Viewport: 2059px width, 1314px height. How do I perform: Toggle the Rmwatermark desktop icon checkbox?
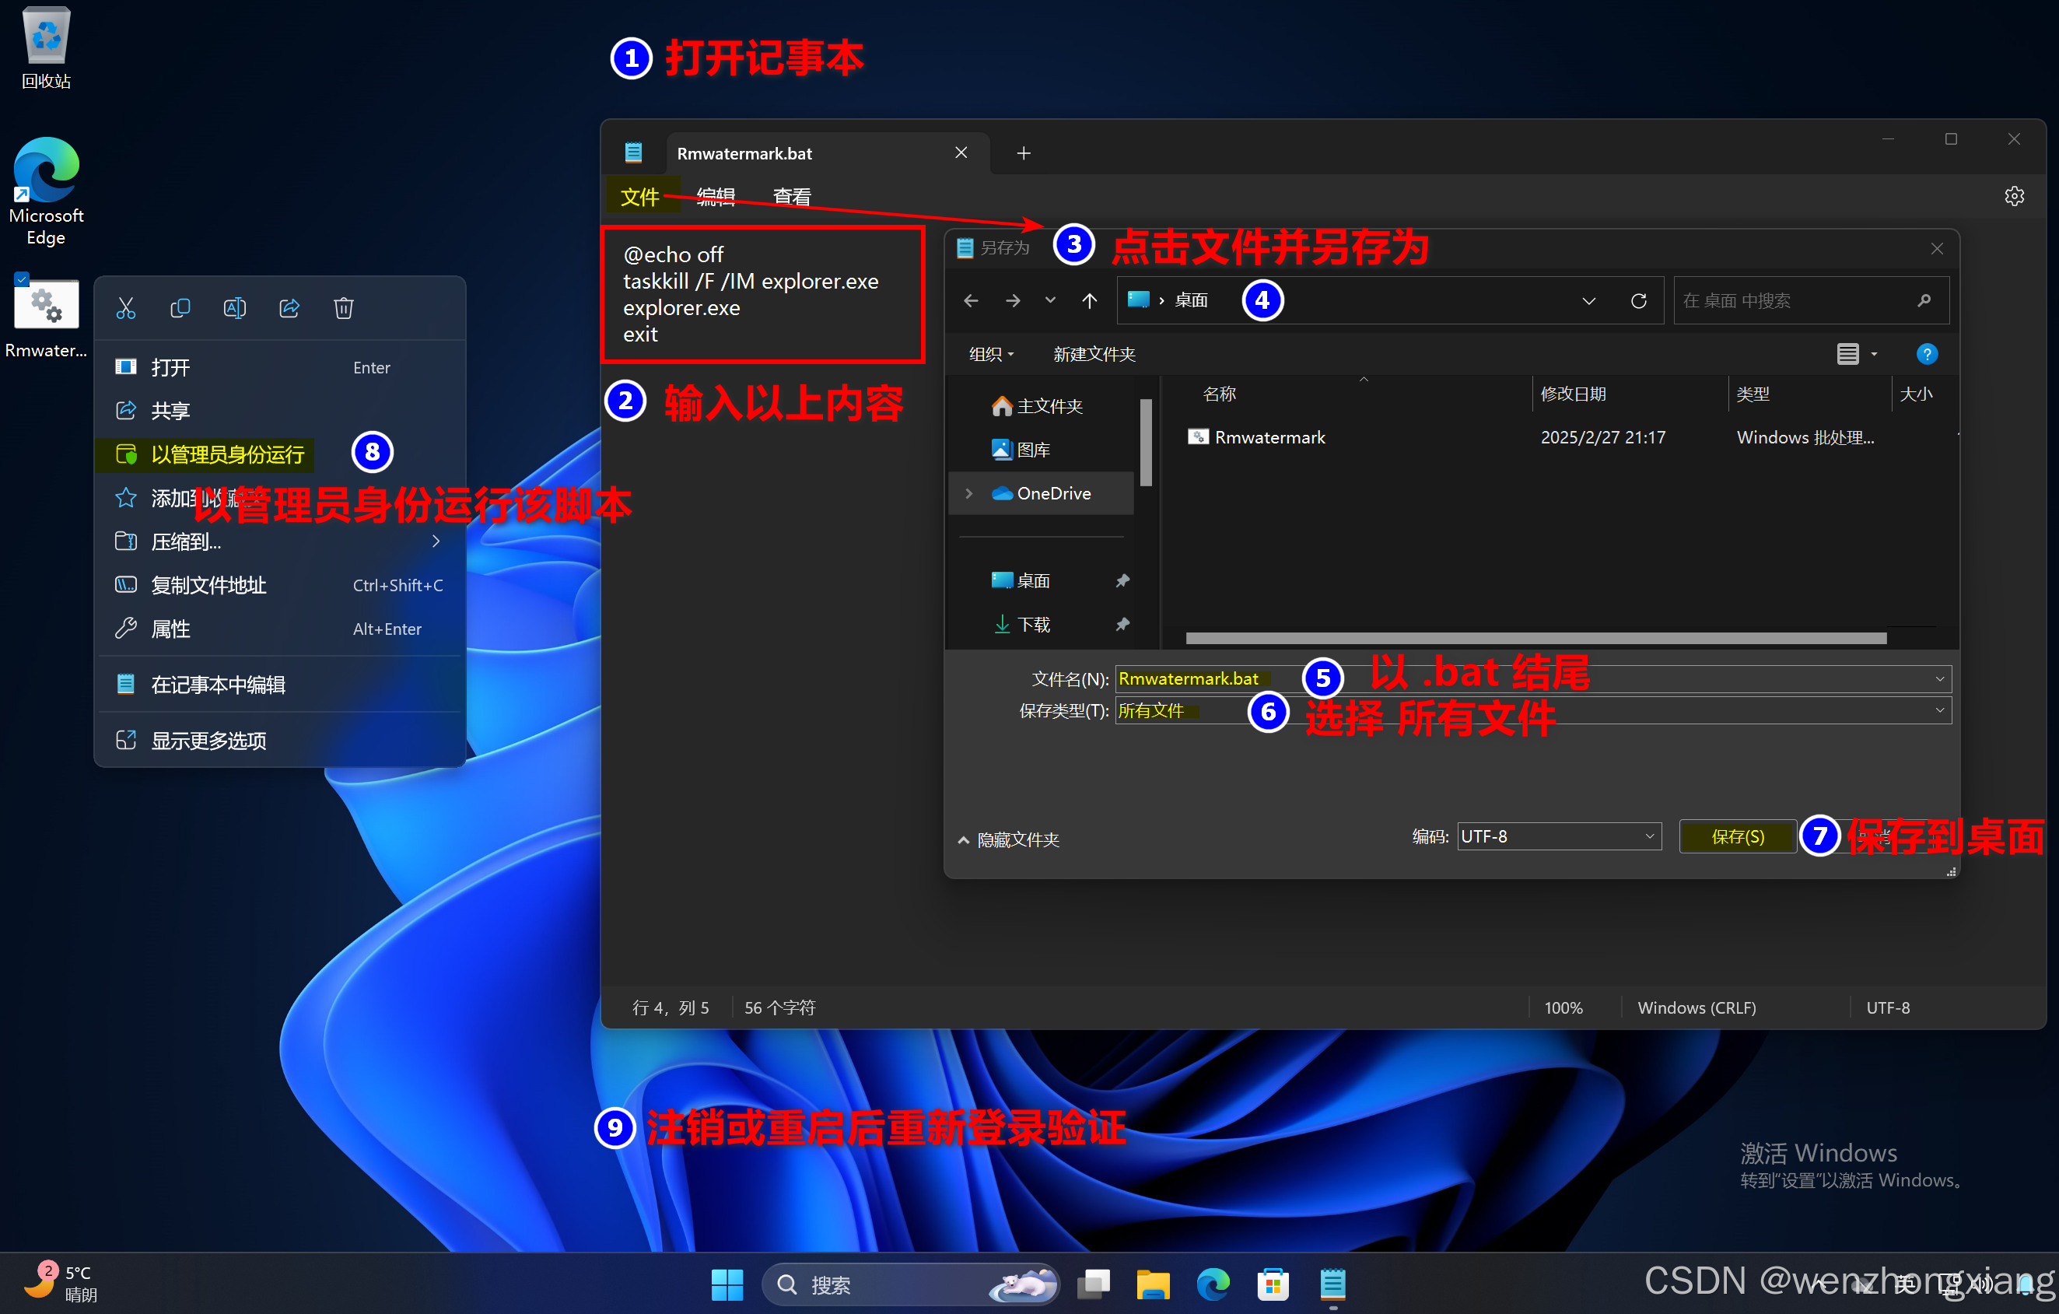point(23,279)
